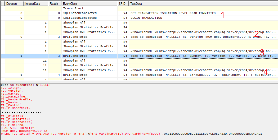Sort by the Duration column header
Viewport: 278px width, 140px height.
tap(14, 4)
